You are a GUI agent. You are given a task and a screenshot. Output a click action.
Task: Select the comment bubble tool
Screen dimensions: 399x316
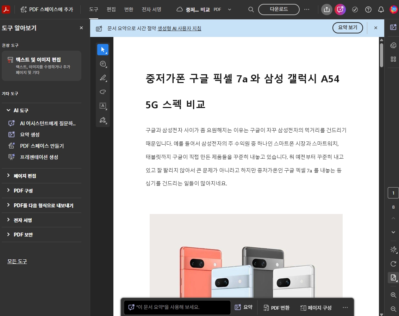click(x=103, y=64)
